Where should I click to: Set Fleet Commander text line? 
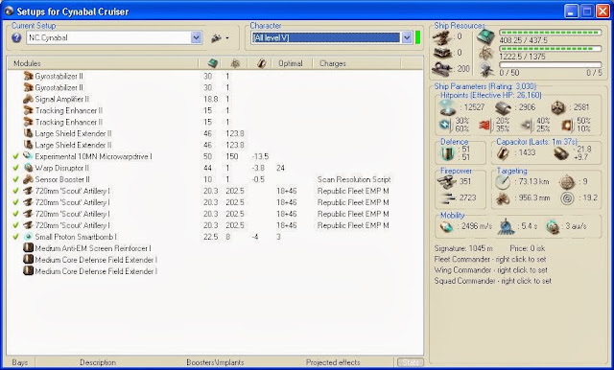coord(490,259)
